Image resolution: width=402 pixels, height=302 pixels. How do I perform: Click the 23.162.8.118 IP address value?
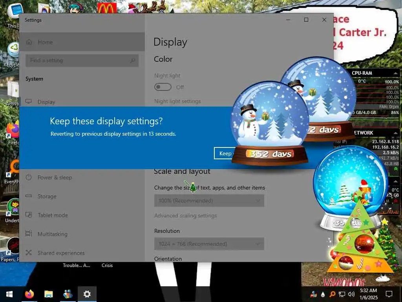[386, 142]
